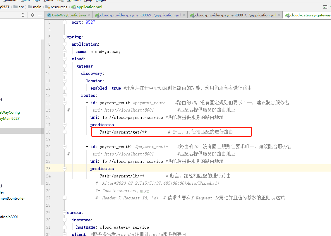Hide the Project tool window

[40, 15]
